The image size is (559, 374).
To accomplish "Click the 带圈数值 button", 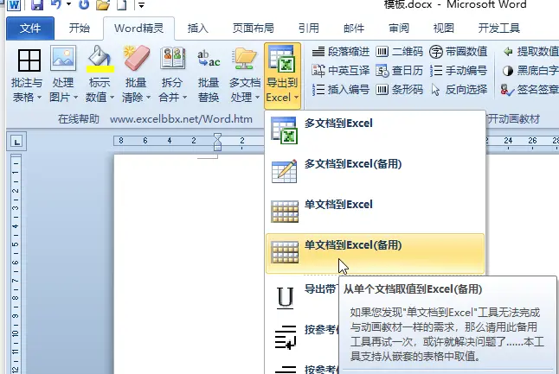I will coord(459,52).
